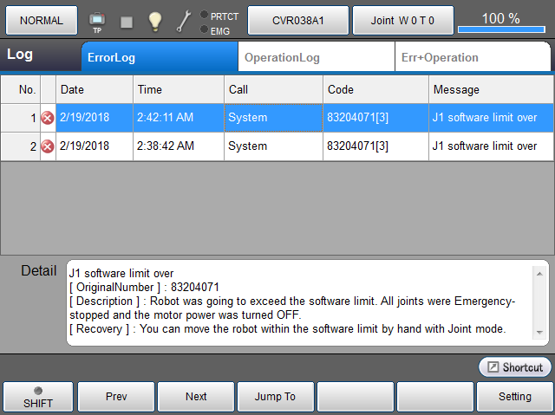Screen dimensions: 555x415
Task: Open the Joint W0 T0 coordinate selector
Action: [x=402, y=20]
